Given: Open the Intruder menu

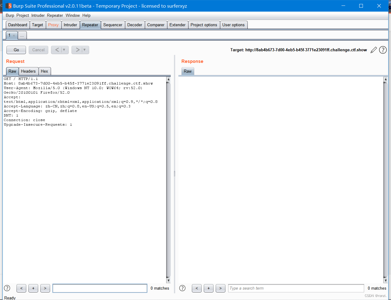Looking at the screenshot, I should click(38, 15).
